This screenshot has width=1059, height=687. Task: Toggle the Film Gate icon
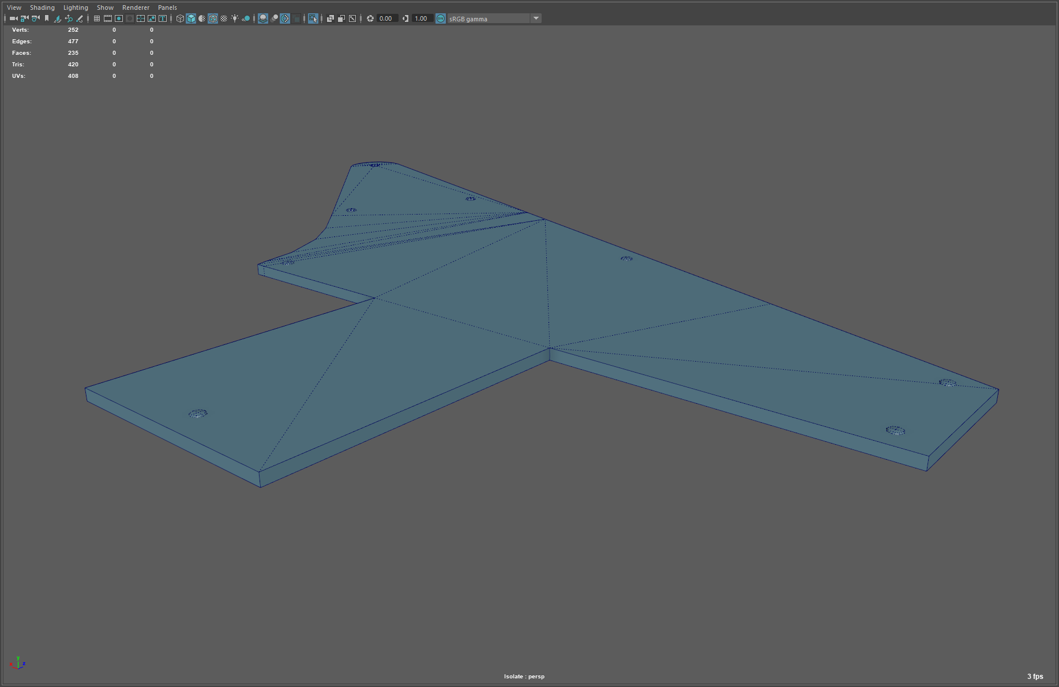pos(108,18)
